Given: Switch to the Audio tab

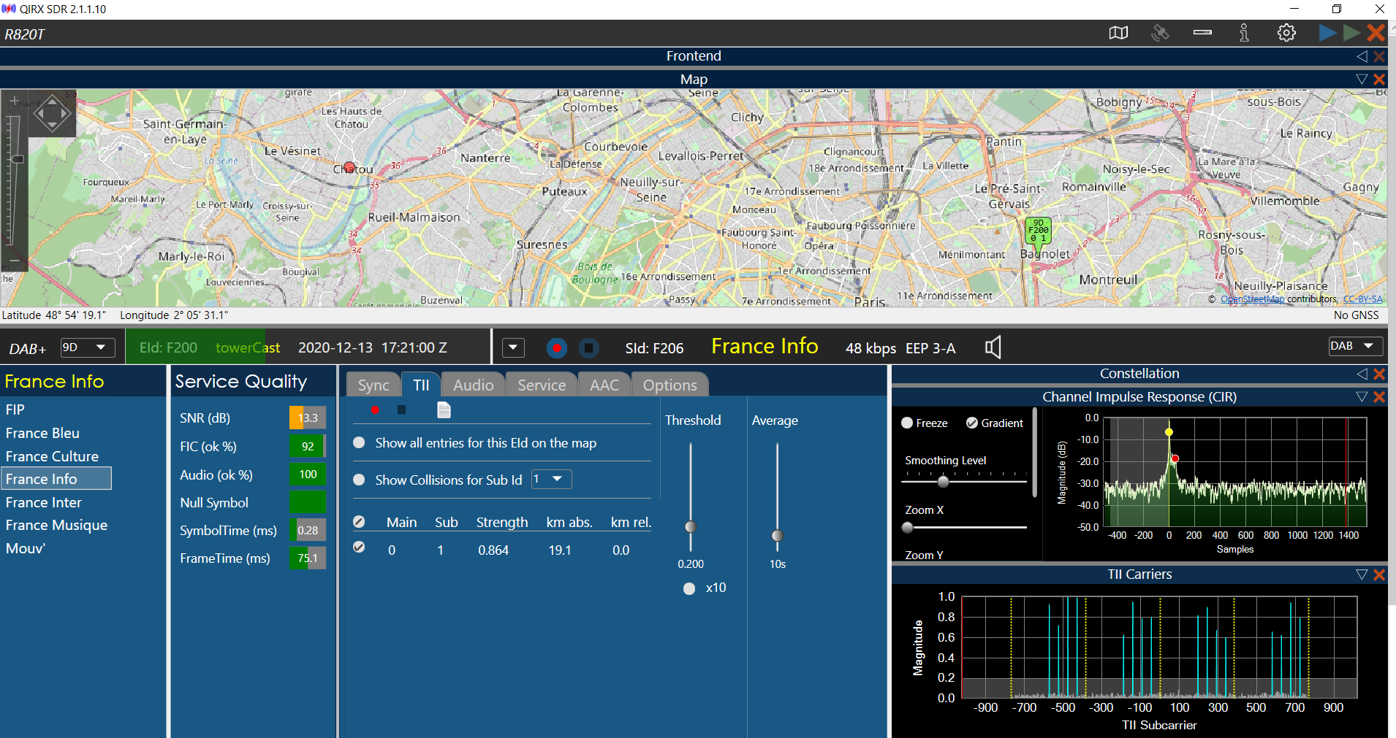Looking at the screenshot, I should [x=474, y=385].
